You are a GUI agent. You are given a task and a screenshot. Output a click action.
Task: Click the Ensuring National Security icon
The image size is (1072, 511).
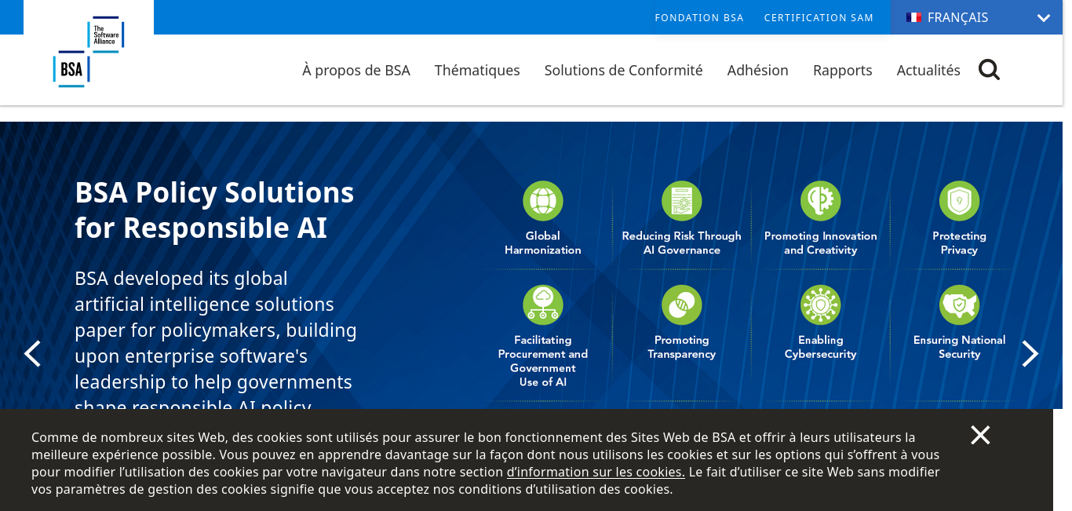960,305
